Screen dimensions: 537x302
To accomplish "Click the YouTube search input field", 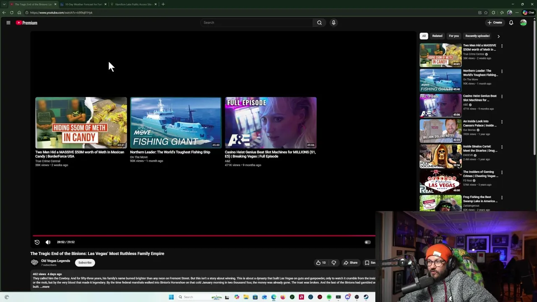I will (257, 23).
